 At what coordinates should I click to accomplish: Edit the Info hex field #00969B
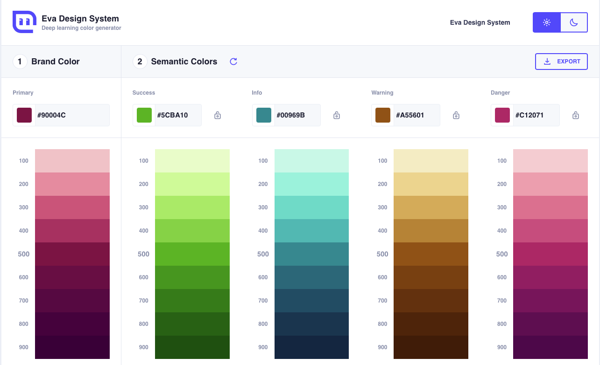coord(297,115)
